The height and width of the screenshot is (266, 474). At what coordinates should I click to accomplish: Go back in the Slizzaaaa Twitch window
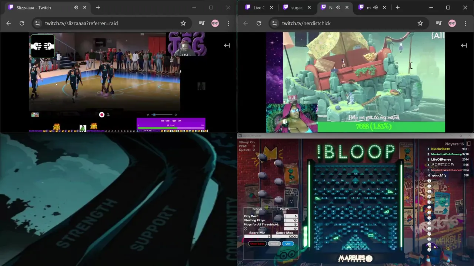pyautogui.click(x=9, y=23)
